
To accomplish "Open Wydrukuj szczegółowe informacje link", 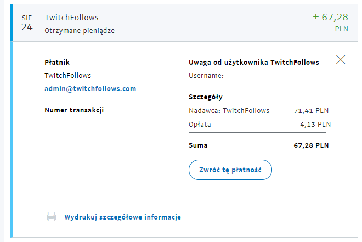I will coord(122,217).
